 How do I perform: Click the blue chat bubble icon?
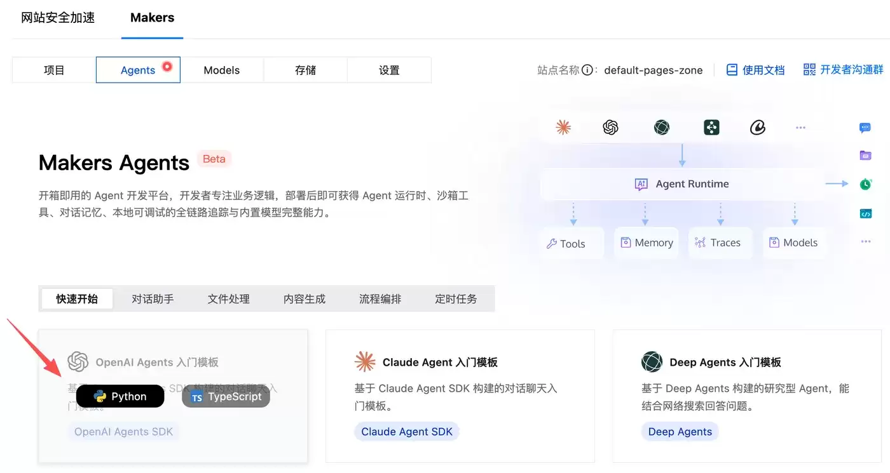coord(865,128)
